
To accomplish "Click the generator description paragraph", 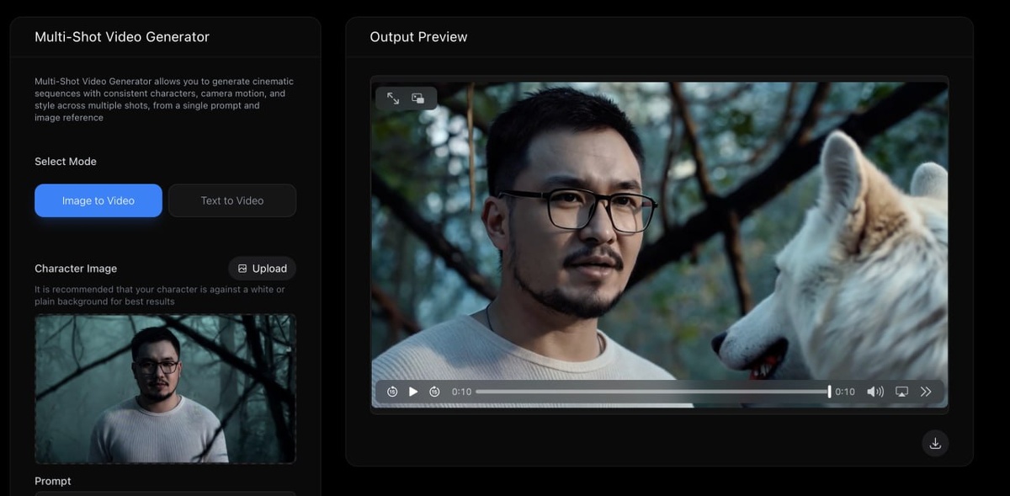I will 164,99.
